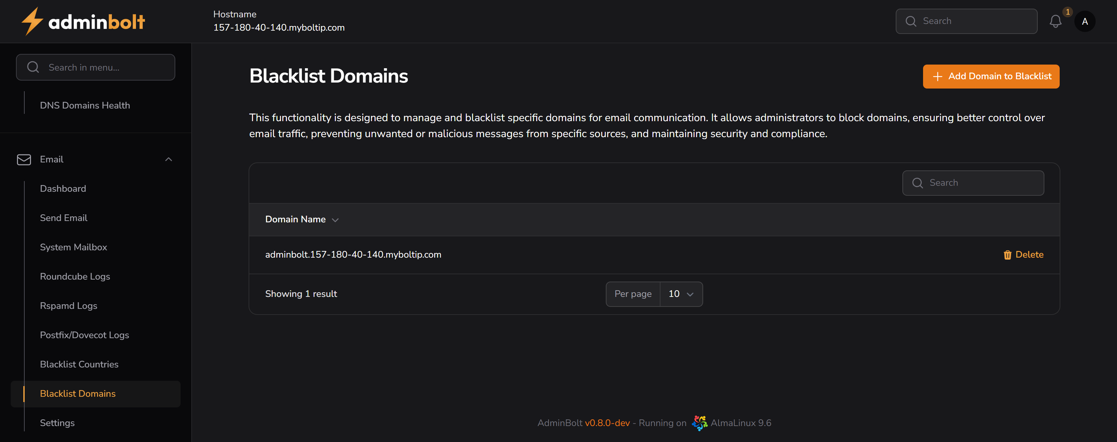Switch to the Blacklist Countries page
This screenshot has width=1117, height=442.
79,364
